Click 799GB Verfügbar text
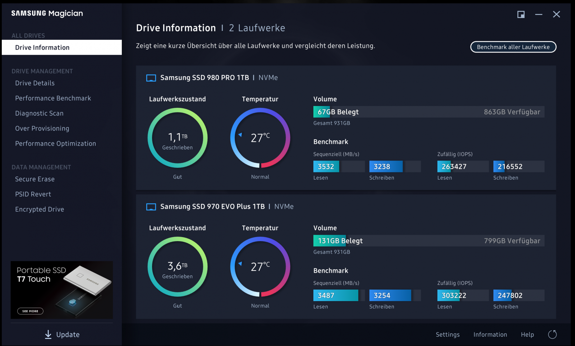This screenshot has width=575, height=346. pos(512,241)
